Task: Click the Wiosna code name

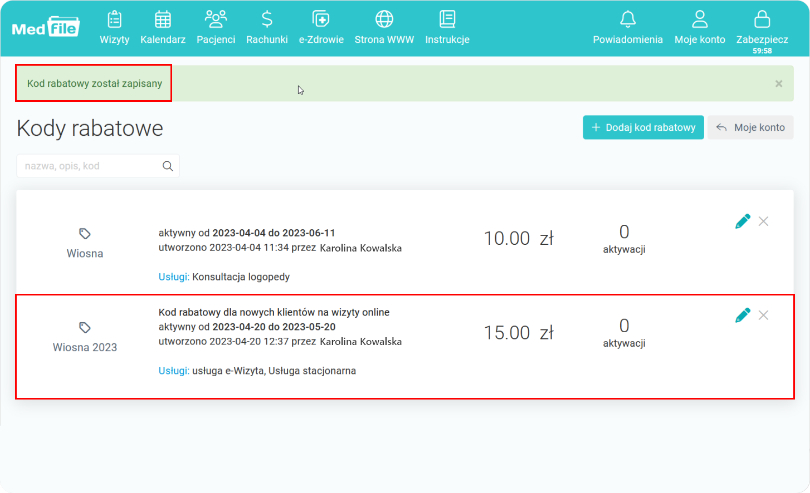Action: point(85,254)
